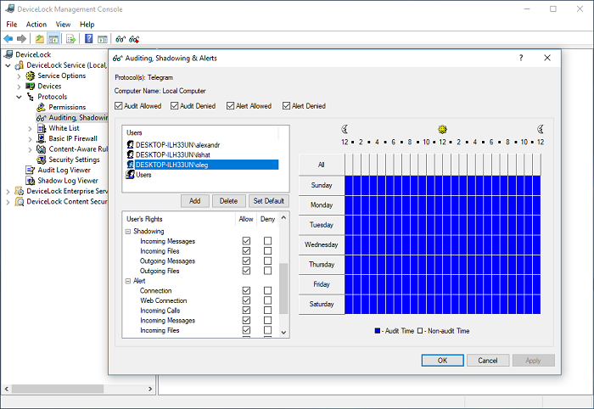
Task: Check Deny for Alert Web Connection
Action: click(268, 300)
